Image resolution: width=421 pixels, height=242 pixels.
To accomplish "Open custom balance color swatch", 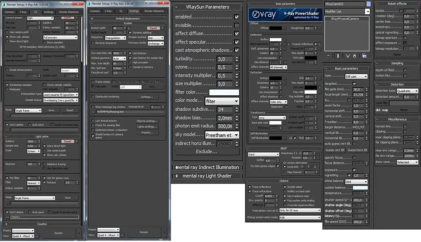I will pyautogui.click(x=360, y=188).
